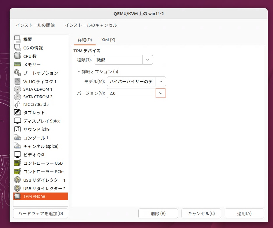Select the USB リダイレクター 1 icon
This screenshot has width=273, height=228.
tap(17, 180)
